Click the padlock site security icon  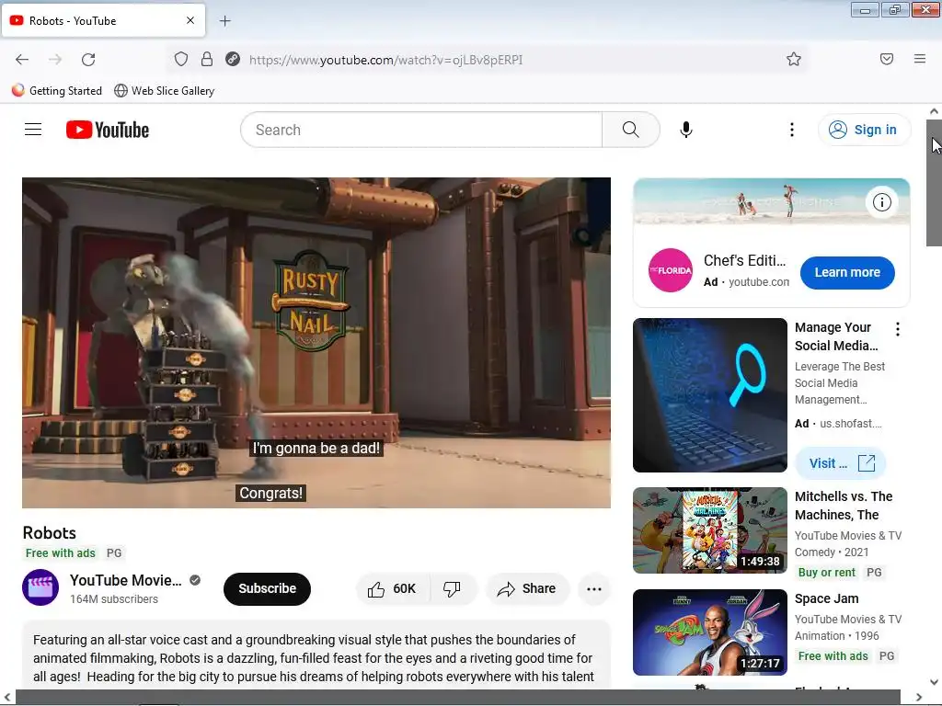point(207,59)
